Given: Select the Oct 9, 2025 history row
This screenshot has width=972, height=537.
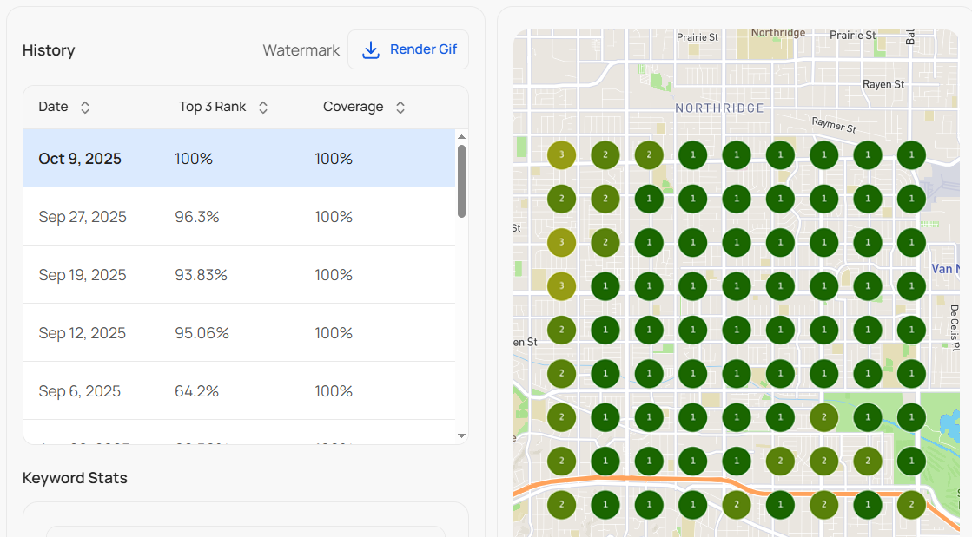Looking at the screenshot, I should tap(239, 159).
